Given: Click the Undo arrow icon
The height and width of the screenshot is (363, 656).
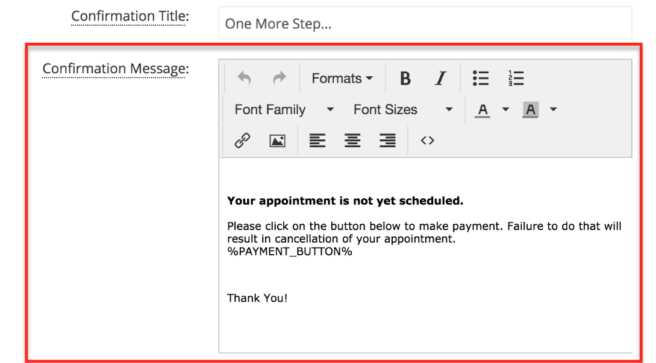Looking at the screenshot, I should pos(246,78).
